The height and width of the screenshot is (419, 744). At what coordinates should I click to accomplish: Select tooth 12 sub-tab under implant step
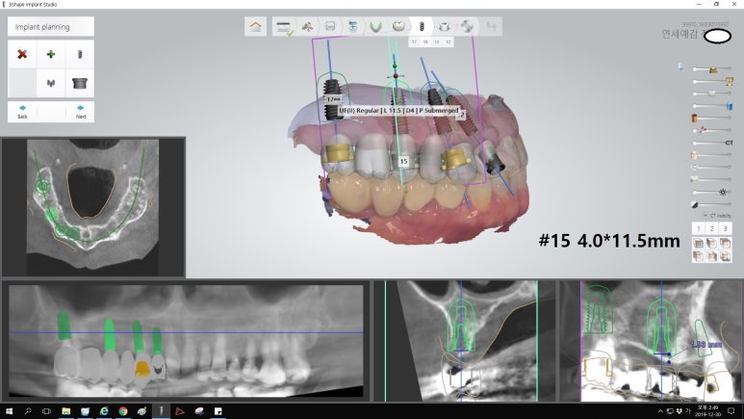tap(449, 42)
